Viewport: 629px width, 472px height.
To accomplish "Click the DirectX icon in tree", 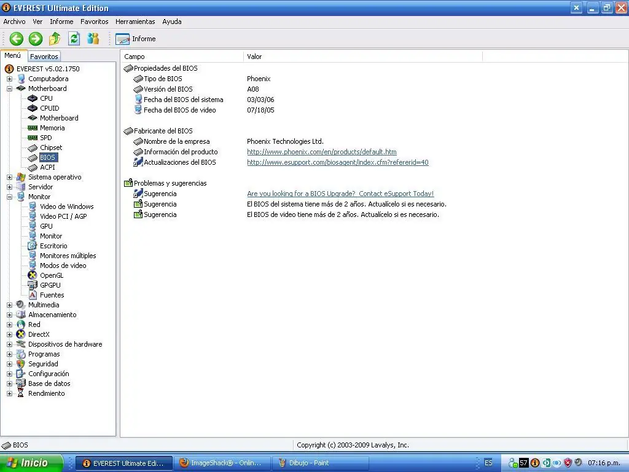I will [x=21, y=334].
